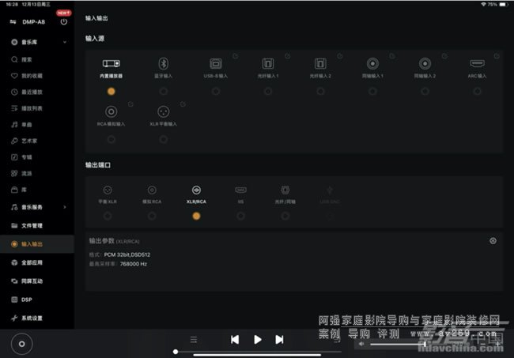The height and width of the screenshot is (358, 514).
Task: Open now-playing disc thumbnail at bottom left
Action: coord(21,343)
